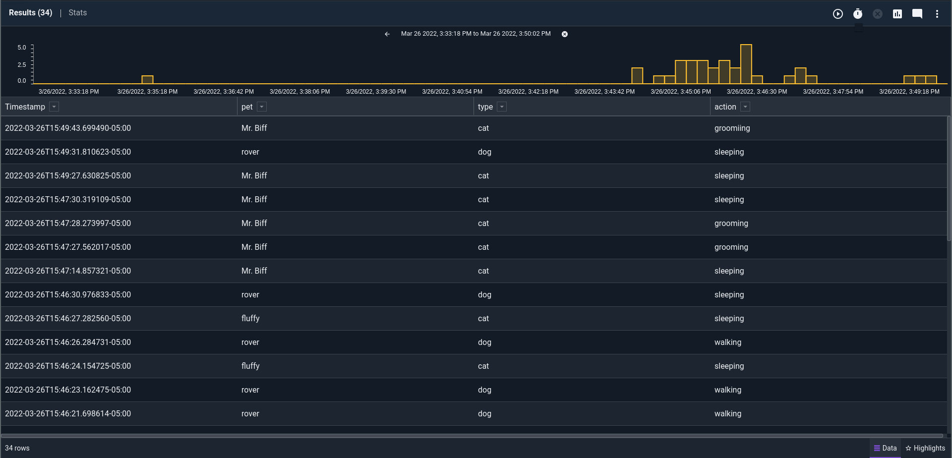Open the pet column dropdown
The height and width of the screenshot is (458, 952).
point(261,107)
